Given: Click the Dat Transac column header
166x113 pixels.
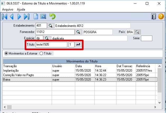Looking at the screenshot, I should pos(126,66).
